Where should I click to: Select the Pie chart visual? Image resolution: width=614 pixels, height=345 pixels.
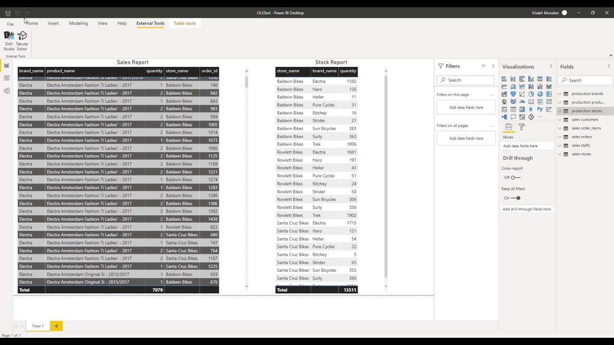click(531, 94)
